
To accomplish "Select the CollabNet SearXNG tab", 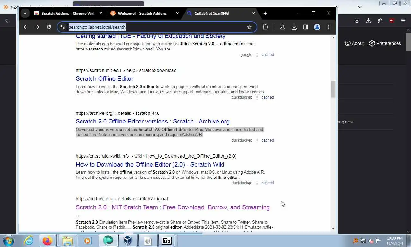I will pos(218,13).
